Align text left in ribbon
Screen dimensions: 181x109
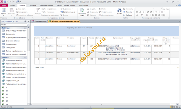tap(153, 15)
